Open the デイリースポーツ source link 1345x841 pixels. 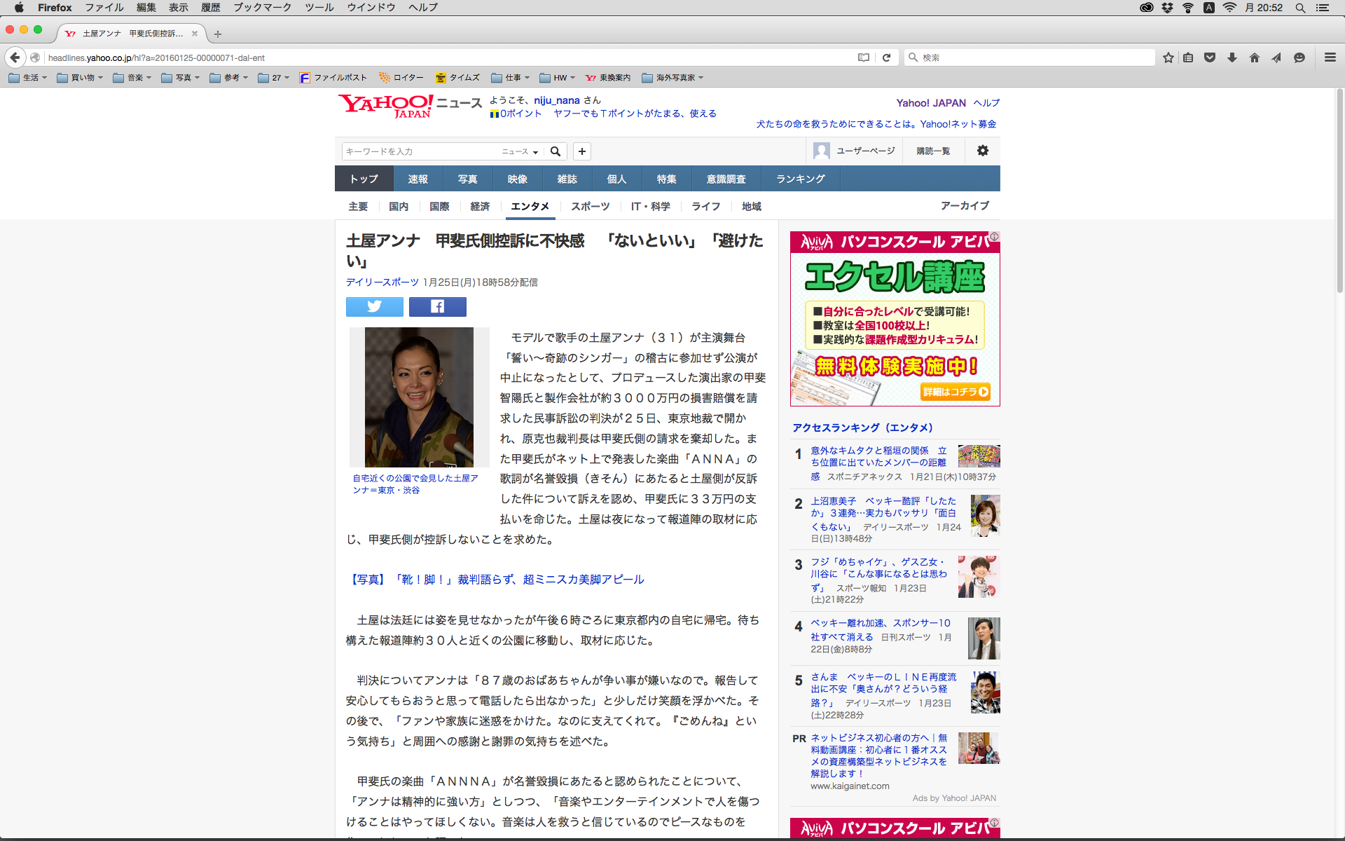tap(382, 282)
